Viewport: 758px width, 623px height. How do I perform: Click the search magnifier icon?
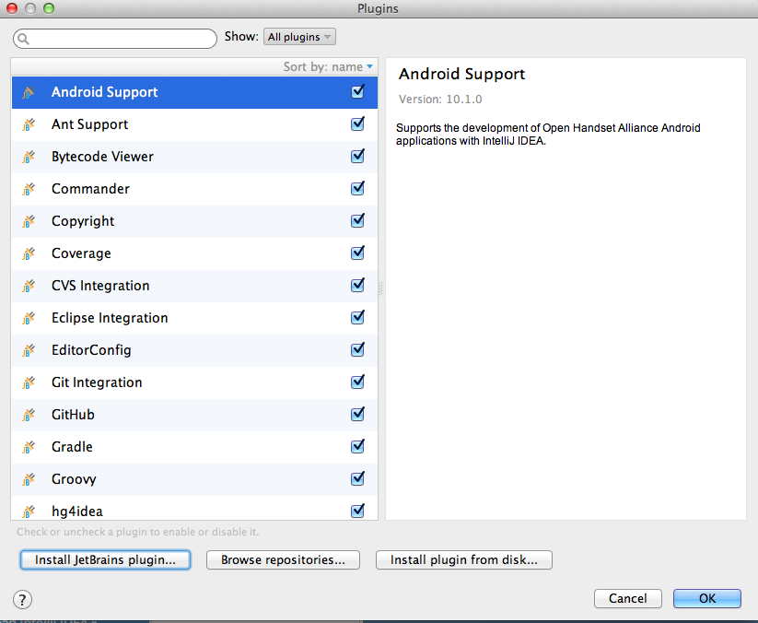[24, 39]
